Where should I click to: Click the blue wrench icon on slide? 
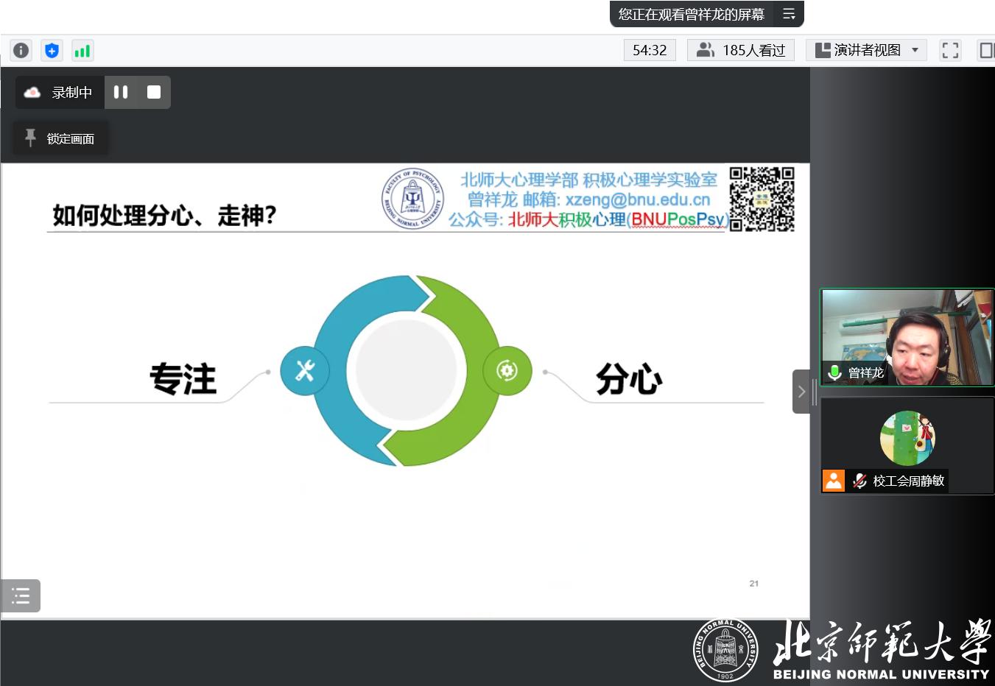pos(305,371)
